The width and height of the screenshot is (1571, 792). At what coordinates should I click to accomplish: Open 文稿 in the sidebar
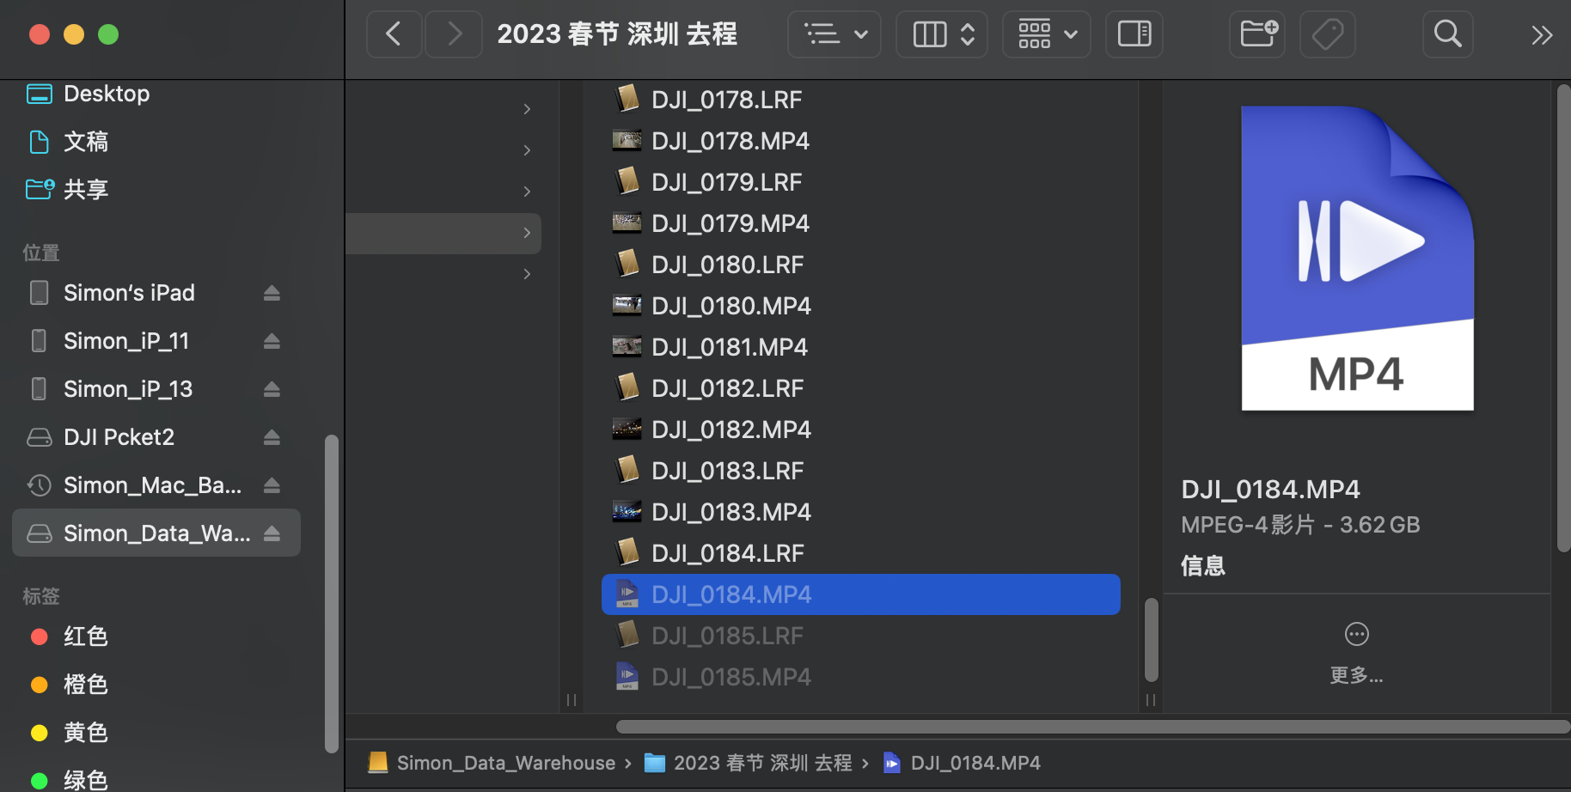pyautogui.click(x=155, y=142)
